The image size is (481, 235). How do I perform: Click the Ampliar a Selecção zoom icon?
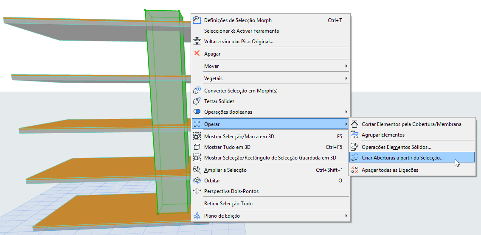tap(197, 170)
